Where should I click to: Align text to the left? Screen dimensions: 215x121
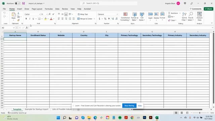(x=59, y=19)
